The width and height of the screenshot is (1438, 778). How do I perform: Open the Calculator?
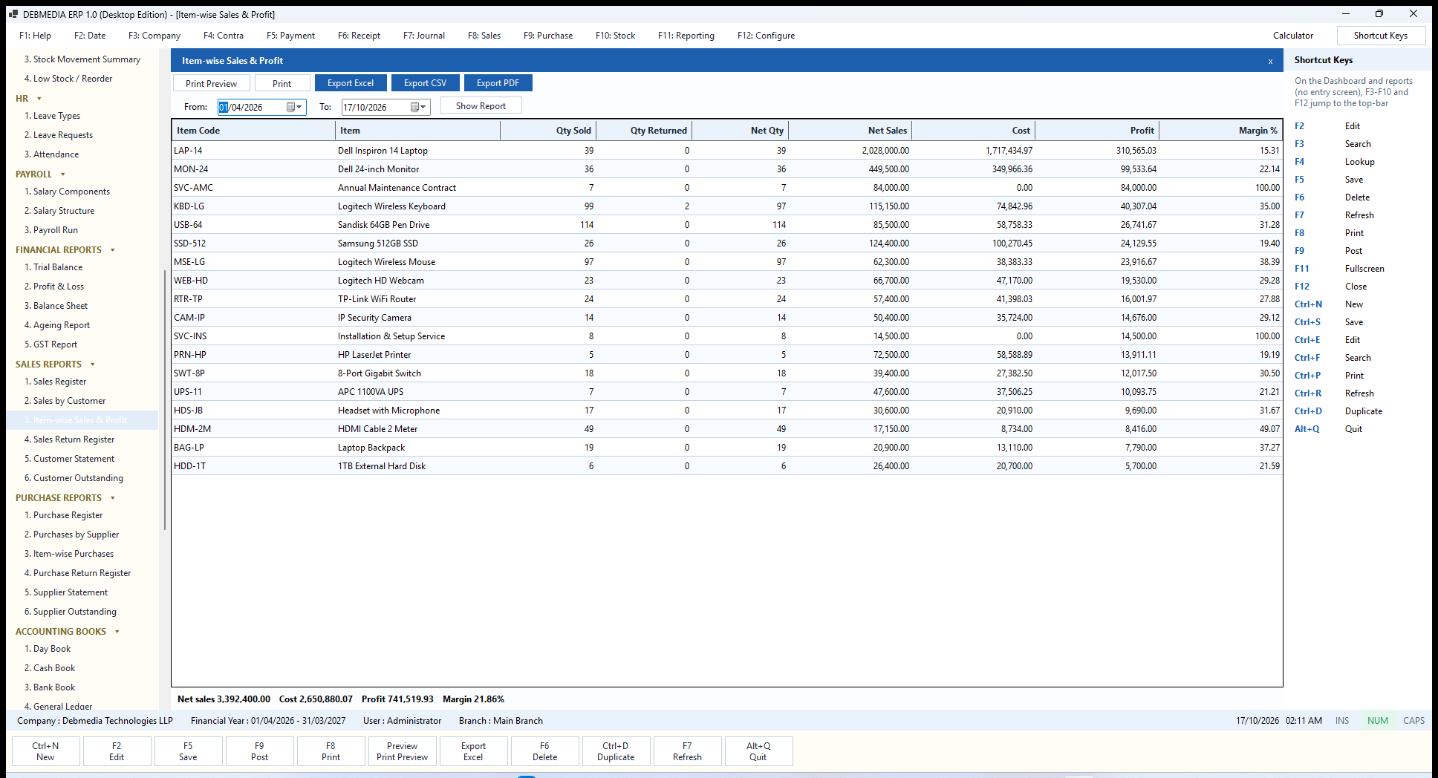point(1293,36)
